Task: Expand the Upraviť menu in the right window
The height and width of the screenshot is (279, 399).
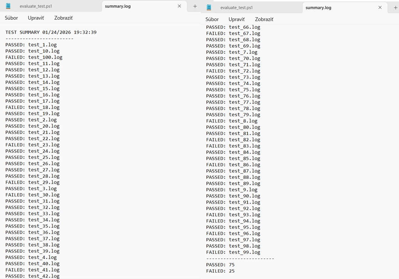Action: point(237,19)
